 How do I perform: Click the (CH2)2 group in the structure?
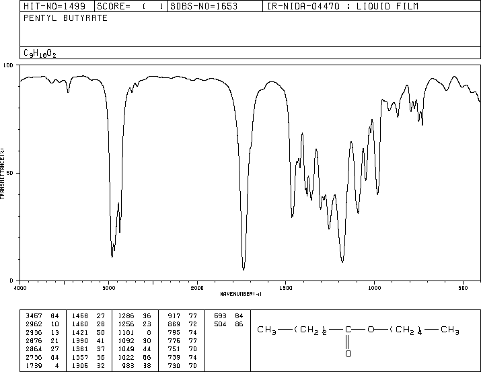pyautogui.click(x=310, y=330)
